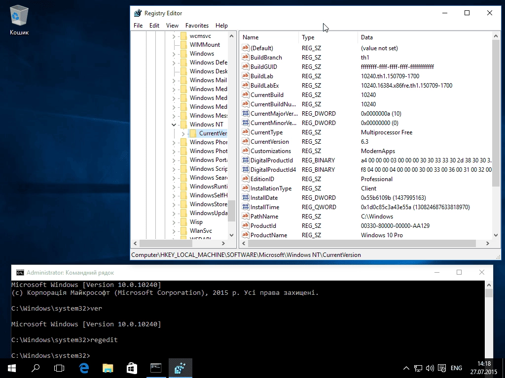Open the network tray icon

coord(418,368)
